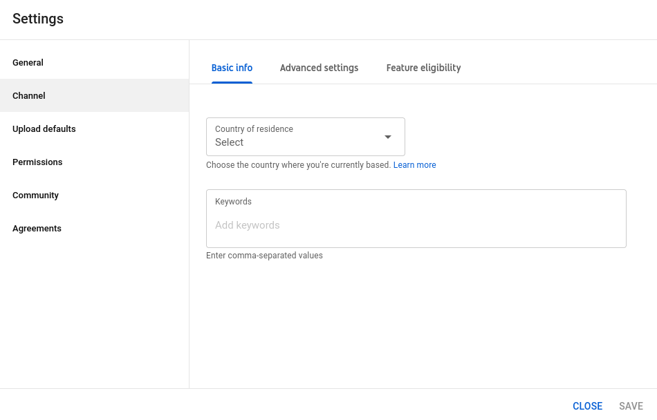The image size is (657, 420).
Task: Click the CLOSE button
Action: (587, 405)
